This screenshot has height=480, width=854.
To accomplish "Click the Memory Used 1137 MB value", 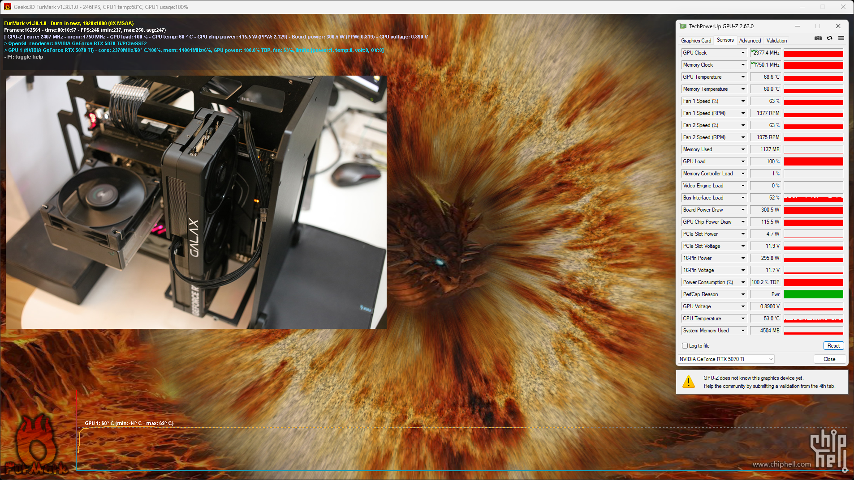I will pyautogui.click(x=765, y=149).
